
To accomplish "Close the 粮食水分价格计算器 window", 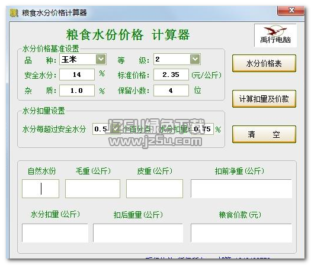I will [x=291, y=11].
